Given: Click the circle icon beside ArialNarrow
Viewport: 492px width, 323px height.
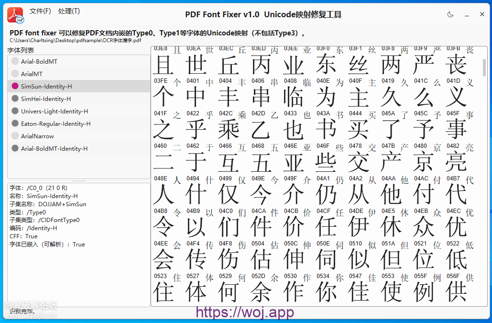Looking at the screenshot, I should pyautogui.click(x=15, y=136).
